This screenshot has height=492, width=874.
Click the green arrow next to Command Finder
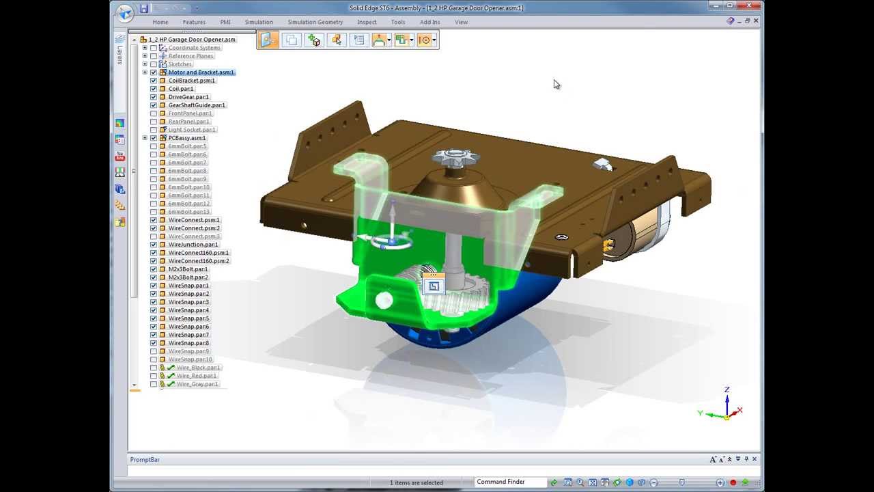coord(554,482)
